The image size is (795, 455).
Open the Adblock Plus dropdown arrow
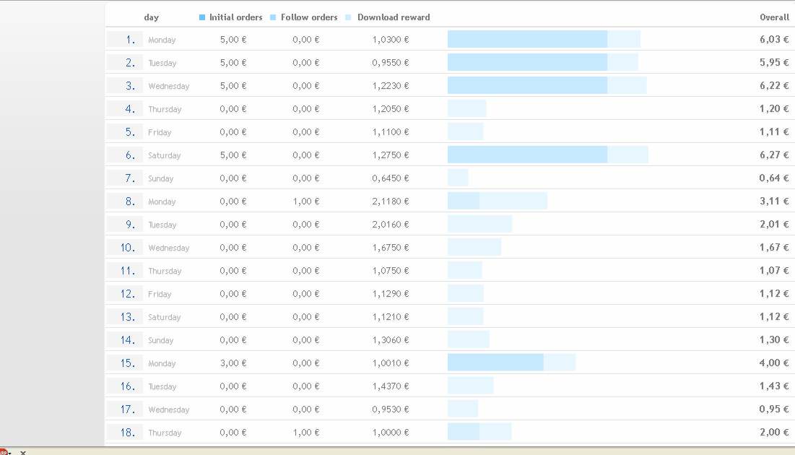tap(10, 453)
